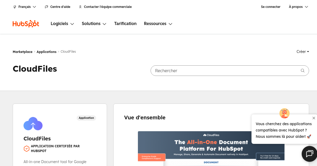Click the chatbot message text
The width and height of the screenshot is (317, 166).
pos(284,130)
